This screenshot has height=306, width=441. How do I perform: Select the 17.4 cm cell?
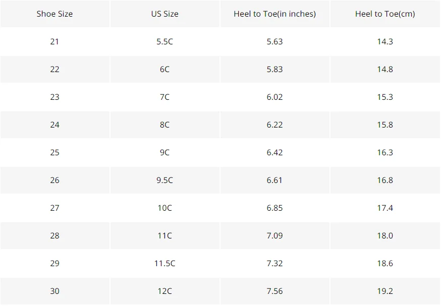(x=385, y=208)
